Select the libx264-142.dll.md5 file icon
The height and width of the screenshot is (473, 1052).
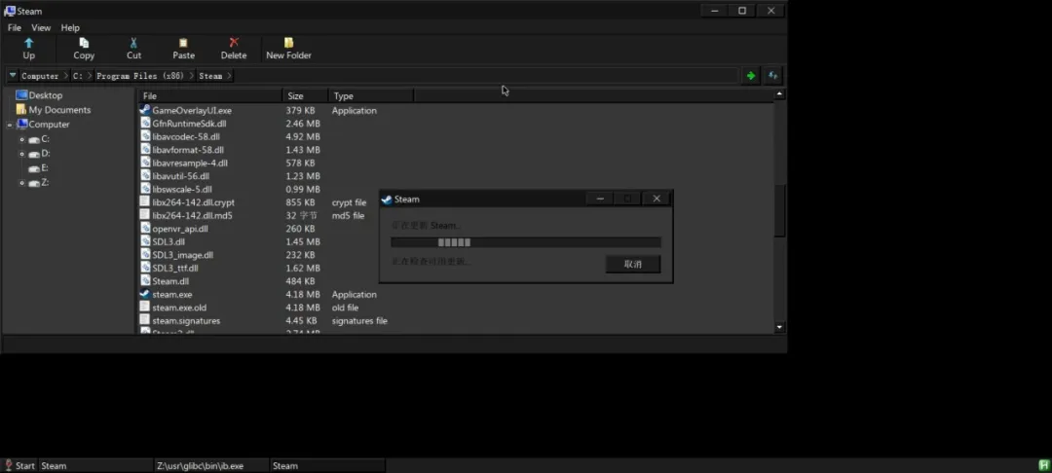pos(145,215)
